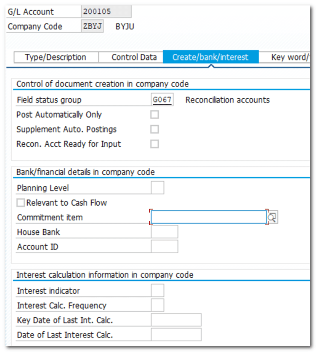Click the Account ID input field

tap(164, 247)
